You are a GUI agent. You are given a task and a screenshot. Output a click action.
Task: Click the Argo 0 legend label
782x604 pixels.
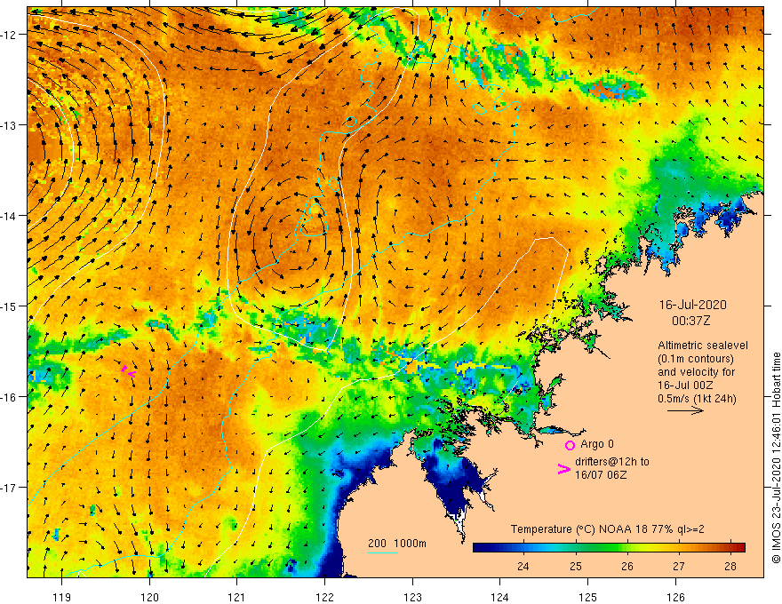pyautogui.click(x=597, y=444)
